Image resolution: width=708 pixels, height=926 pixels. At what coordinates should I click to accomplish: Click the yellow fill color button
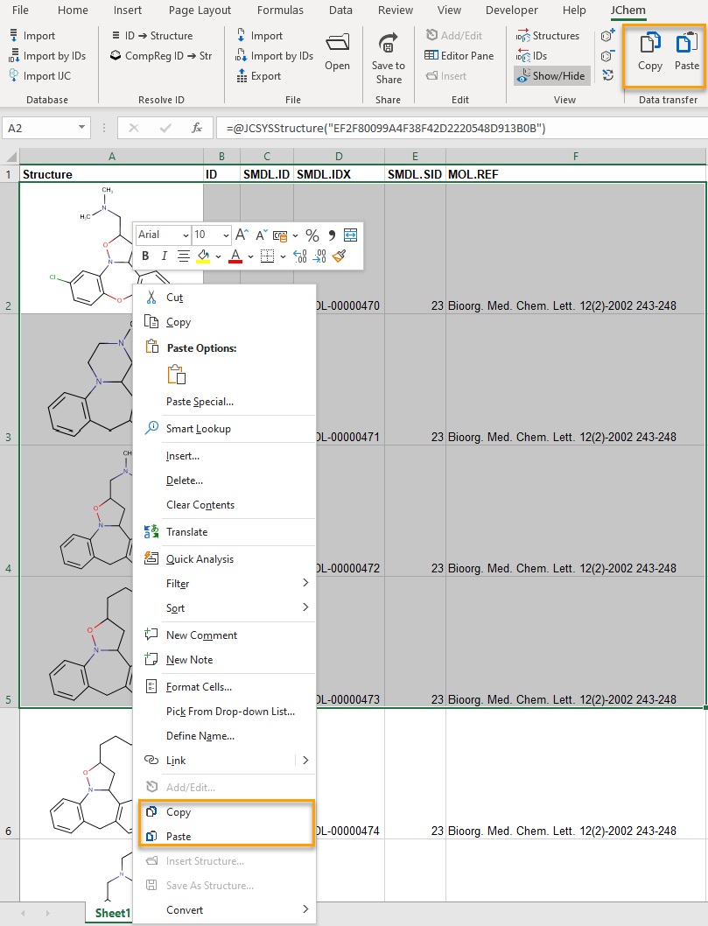click(x=203, y=256)
